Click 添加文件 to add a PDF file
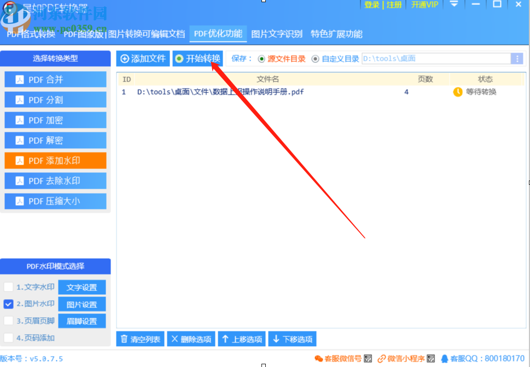Viewport: 530px width, 367px height. click(x=143, y=58)
